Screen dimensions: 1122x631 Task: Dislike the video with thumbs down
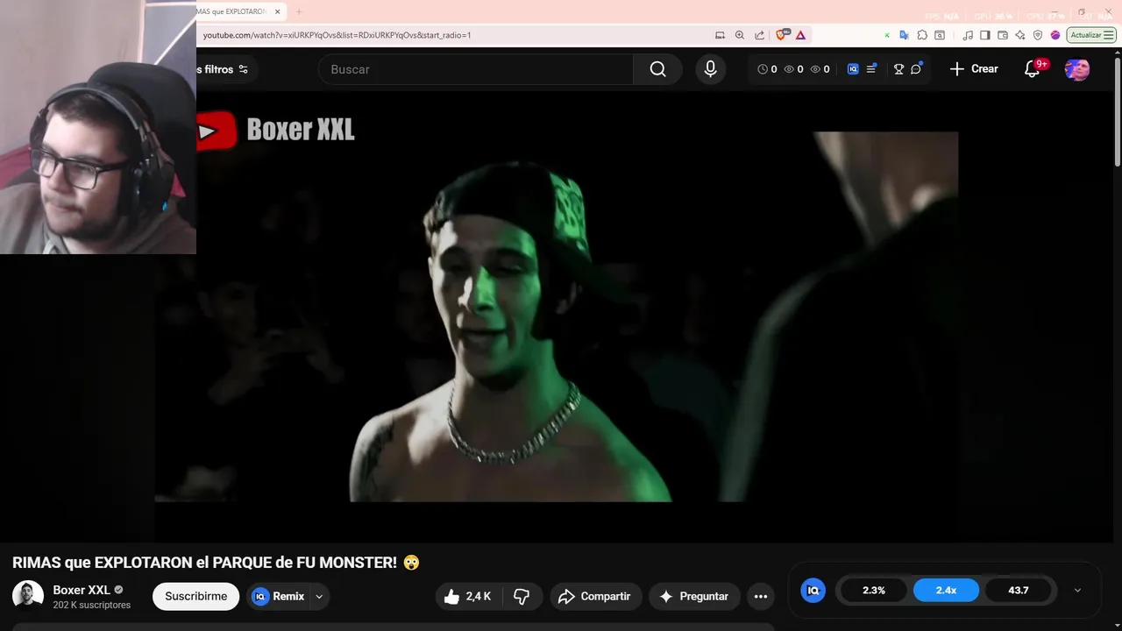coord(522,597)
